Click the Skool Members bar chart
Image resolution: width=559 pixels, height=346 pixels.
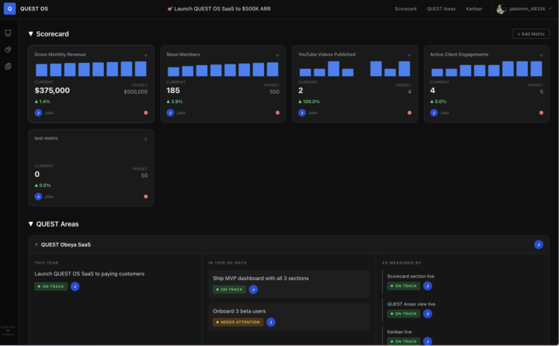pyautogui.click(x=223, y=69)
